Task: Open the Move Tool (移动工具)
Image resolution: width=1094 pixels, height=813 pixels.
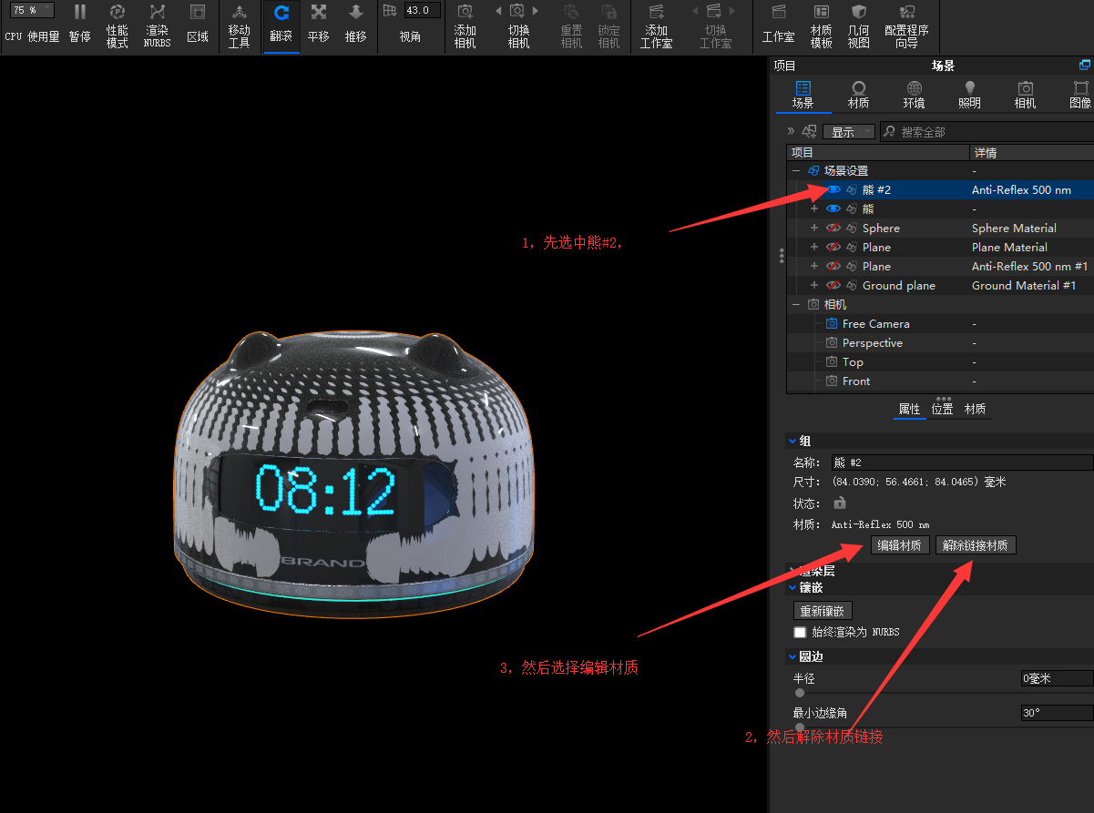Action: tap(240, 25)
